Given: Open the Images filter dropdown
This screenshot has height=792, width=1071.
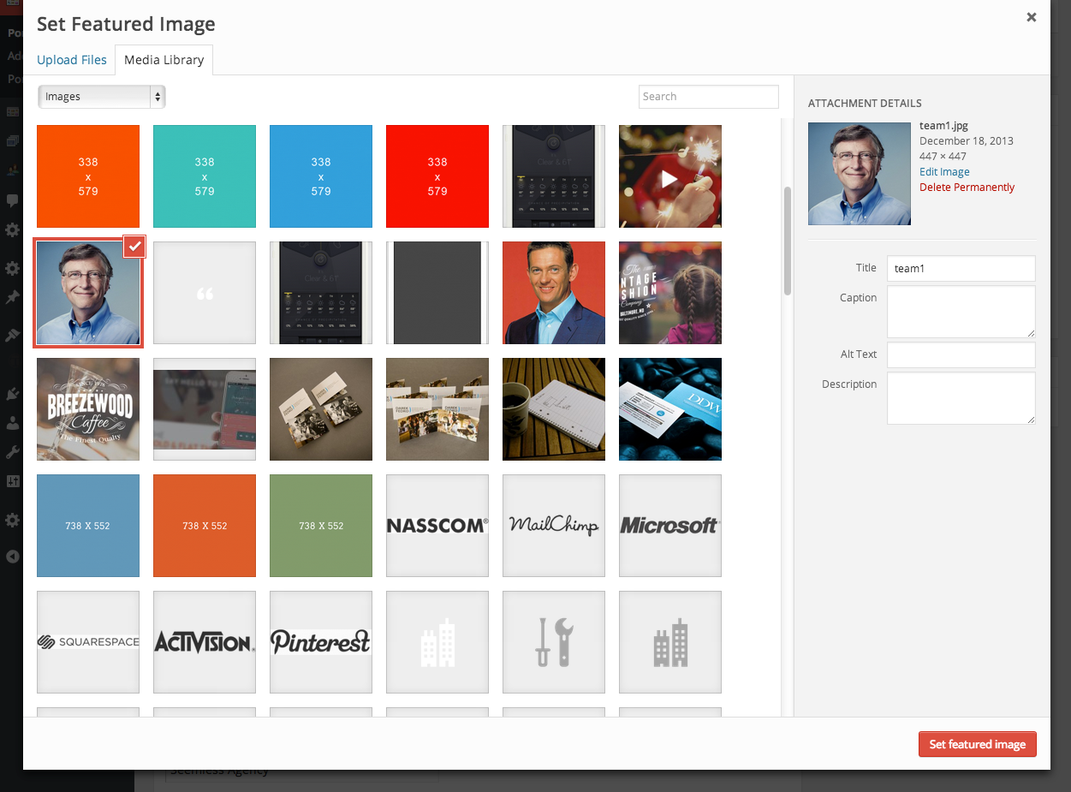Looking at the screenshot, I should click(102, 97).
